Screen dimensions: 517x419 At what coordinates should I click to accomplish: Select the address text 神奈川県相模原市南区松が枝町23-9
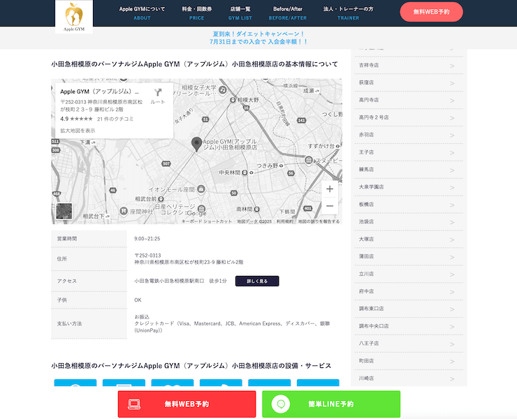(x=175, y=263)
